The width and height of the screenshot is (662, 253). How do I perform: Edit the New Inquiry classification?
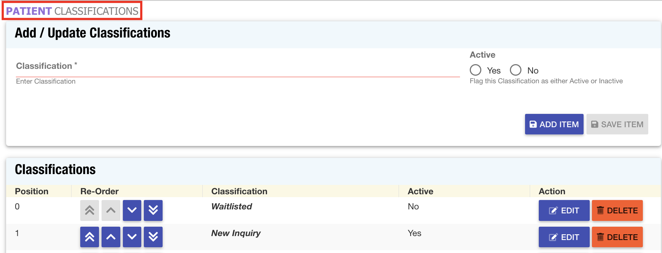tap(564, 237)
